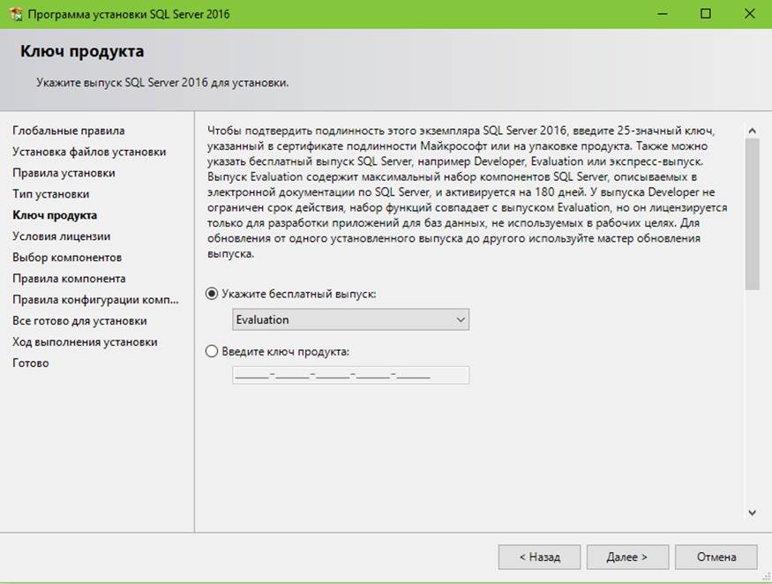Select the Ход выполнения установки step
772x584 pixels.
click(85, 342)
